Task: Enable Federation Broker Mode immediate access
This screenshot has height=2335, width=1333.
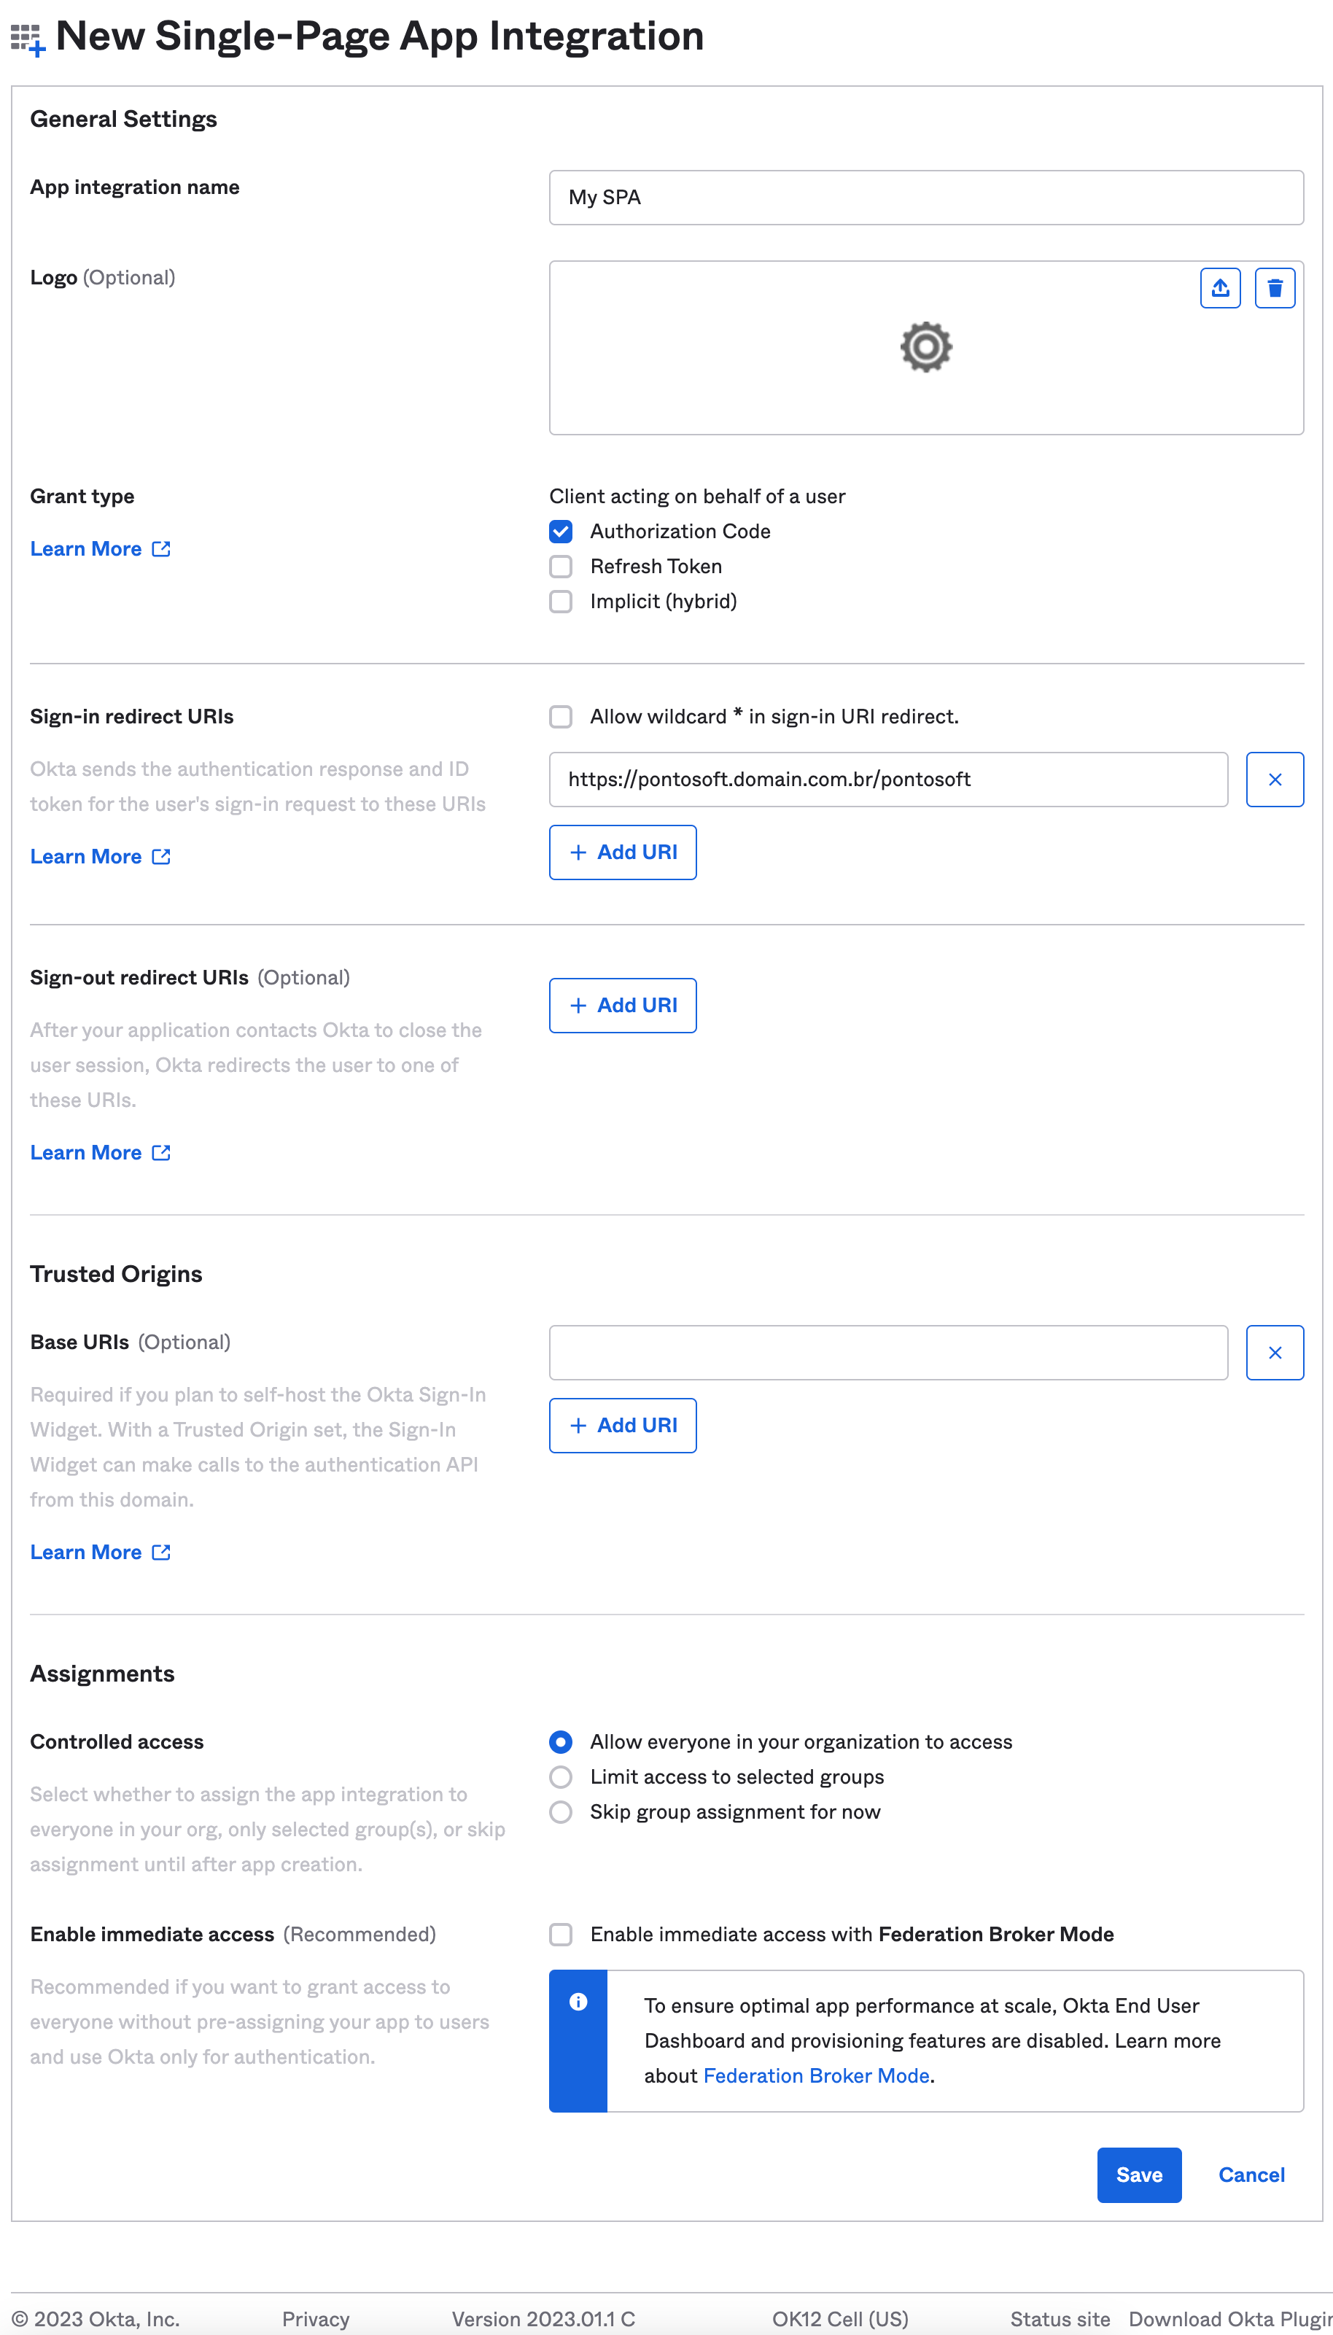Action: click(560, 1934)
